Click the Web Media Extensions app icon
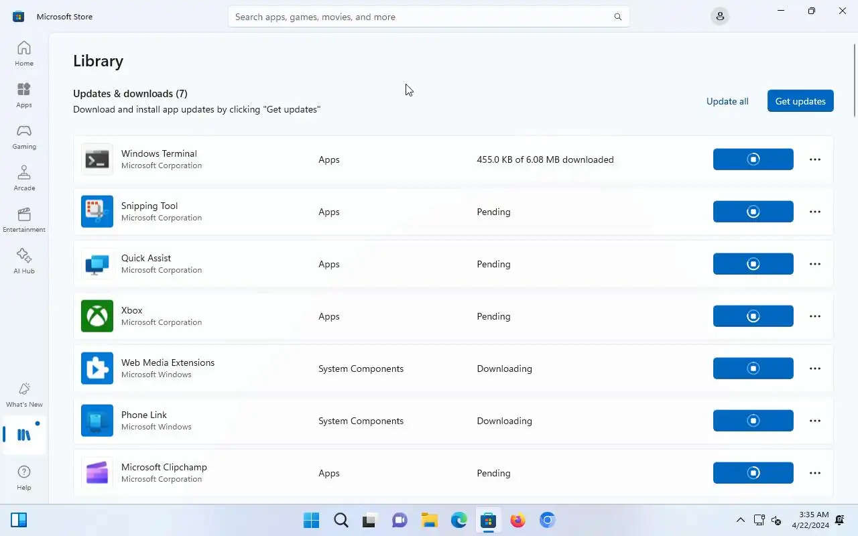Screen dimensions: 858x536 point(97,368)
